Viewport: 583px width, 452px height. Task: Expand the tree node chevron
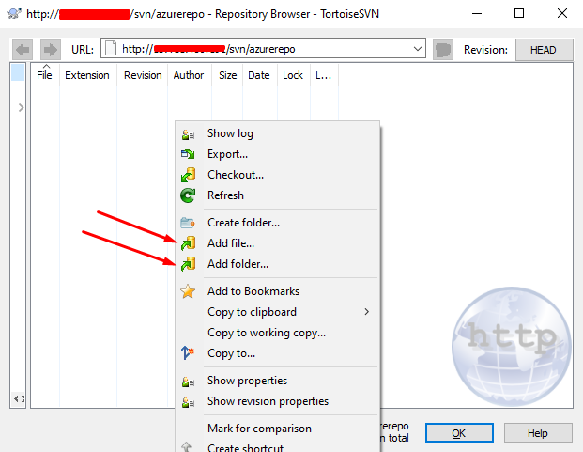22,108
